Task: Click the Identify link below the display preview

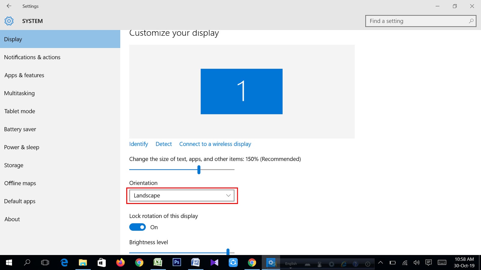Action: [x=138, y=144]
